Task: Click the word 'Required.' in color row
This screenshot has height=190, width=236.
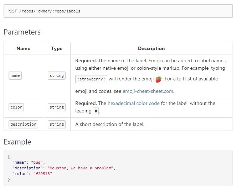Action: (86, 103)
